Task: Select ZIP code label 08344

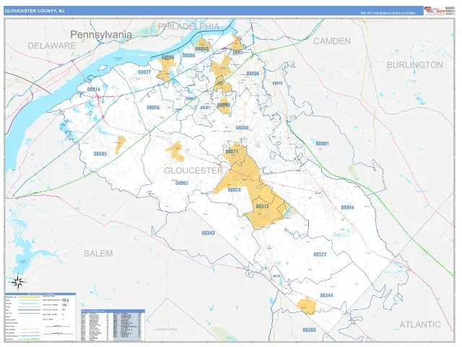Action: tap(326, 295)
